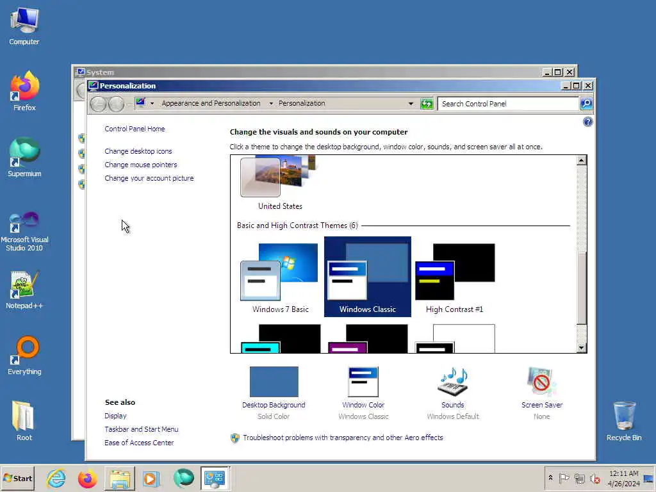Open Firefox from the taskbar
The height and width of the screenshot is (492, 656).
[87, 478]
